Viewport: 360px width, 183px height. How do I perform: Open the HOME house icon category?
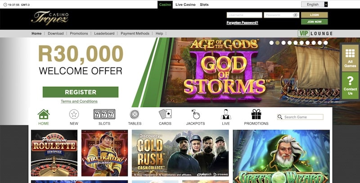[x=44, y=114]
